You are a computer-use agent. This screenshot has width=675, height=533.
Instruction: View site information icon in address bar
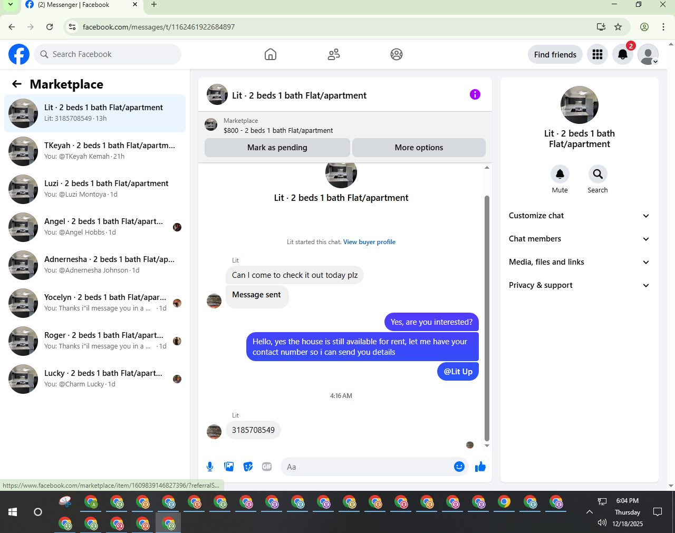point(72,27)
